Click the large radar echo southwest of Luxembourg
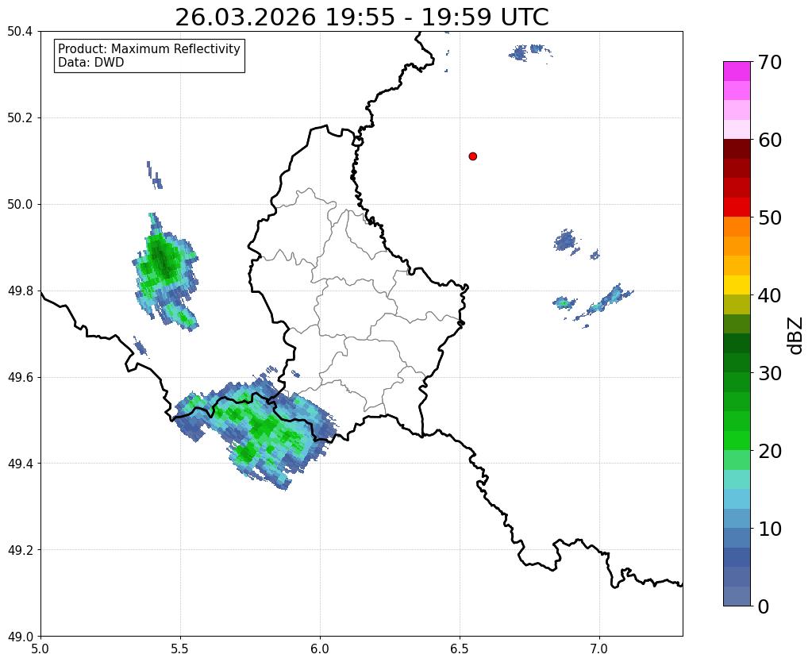This screenshot has height=662, width=812. 256,427
